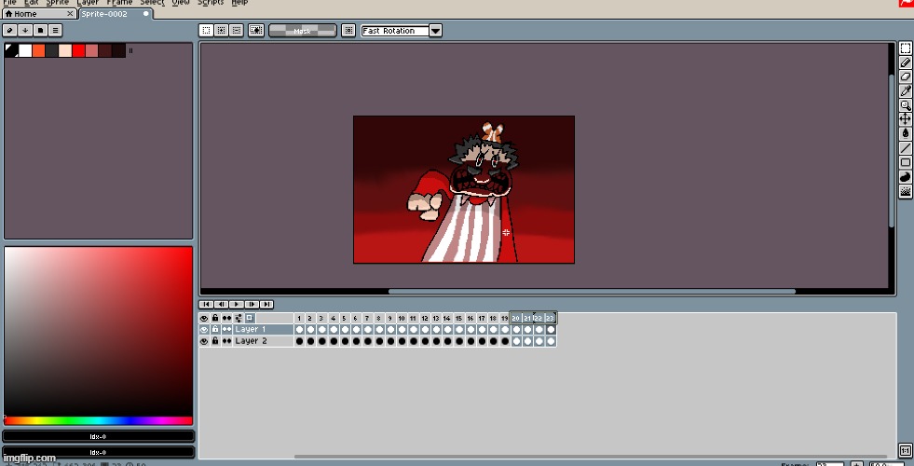This screenshot has height=466, width=914.
Task: Unlock Layer 2 with its padlock
Action: 215,341
